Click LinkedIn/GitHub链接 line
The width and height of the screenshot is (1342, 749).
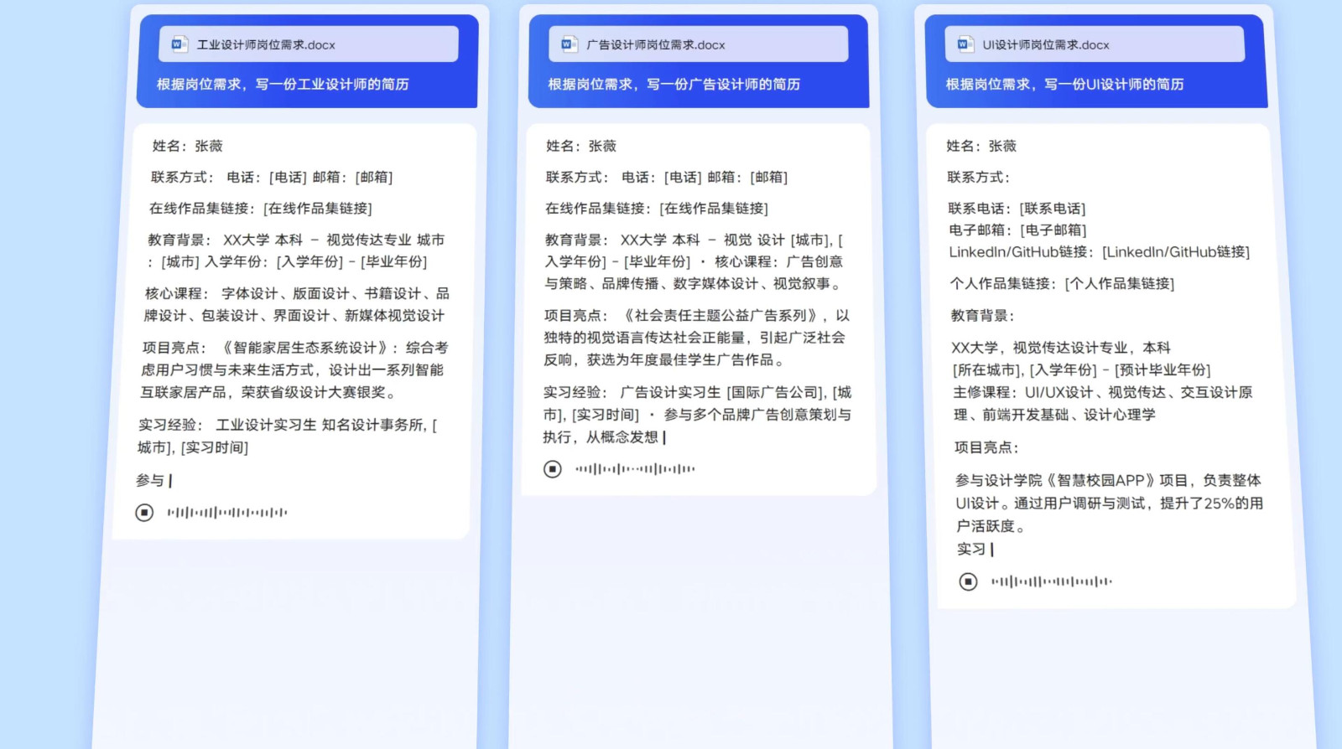[1100, 251]
